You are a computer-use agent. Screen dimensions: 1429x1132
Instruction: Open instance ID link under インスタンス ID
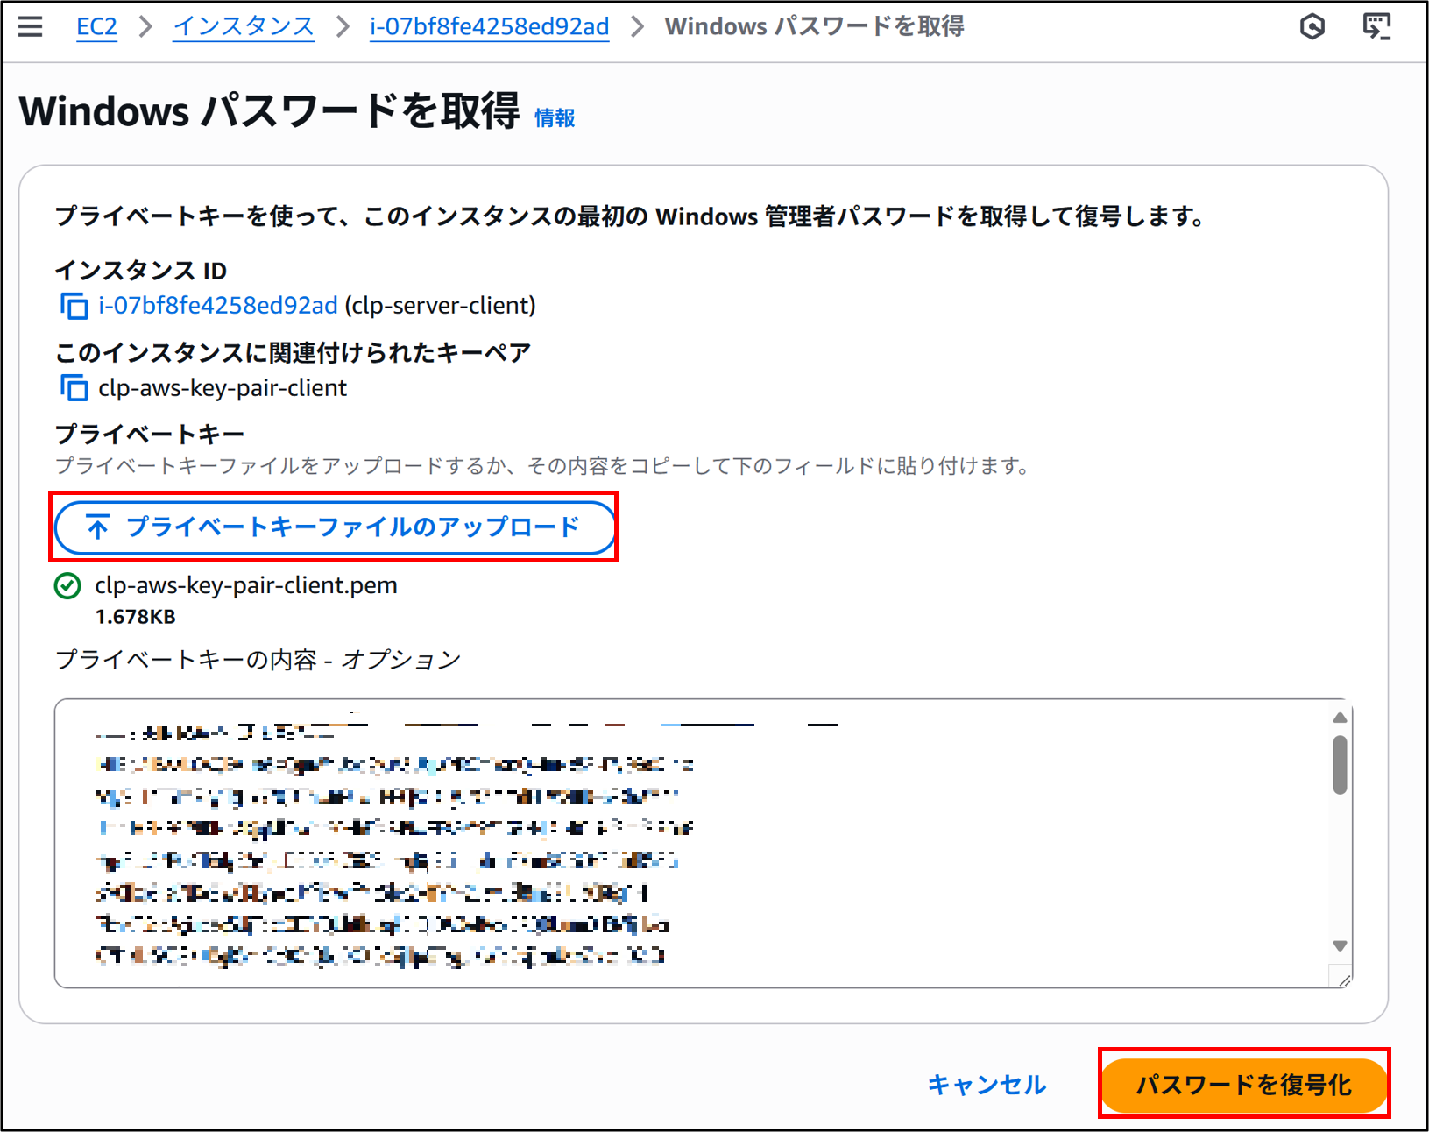point(217,306)
